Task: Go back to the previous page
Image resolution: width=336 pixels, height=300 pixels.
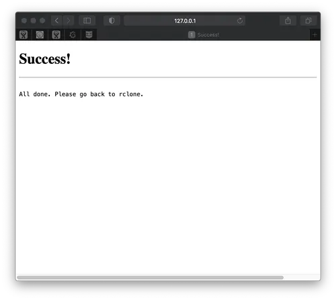Action: pyautogui.click(x=56, y=21)
